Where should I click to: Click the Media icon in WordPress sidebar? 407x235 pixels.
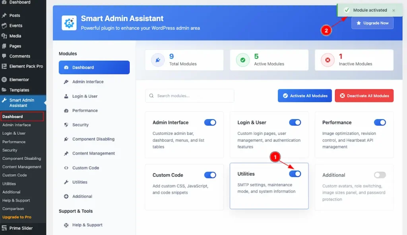[4, 36]
